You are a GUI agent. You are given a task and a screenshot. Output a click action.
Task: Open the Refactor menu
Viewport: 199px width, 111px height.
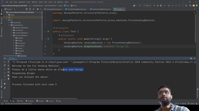point(35,2)
